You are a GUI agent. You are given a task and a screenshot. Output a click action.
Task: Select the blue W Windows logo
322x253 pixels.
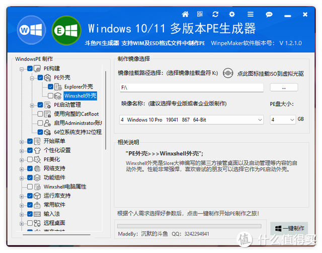click(x=31, y=30)
